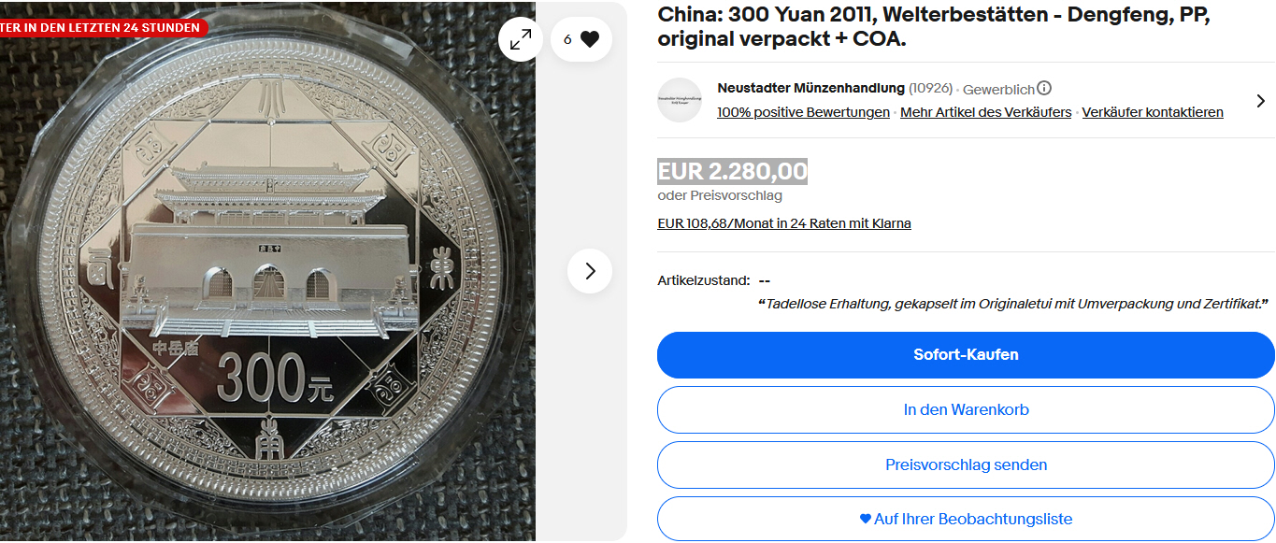Click the highlighted EUR 2.280,00 price

733,172
